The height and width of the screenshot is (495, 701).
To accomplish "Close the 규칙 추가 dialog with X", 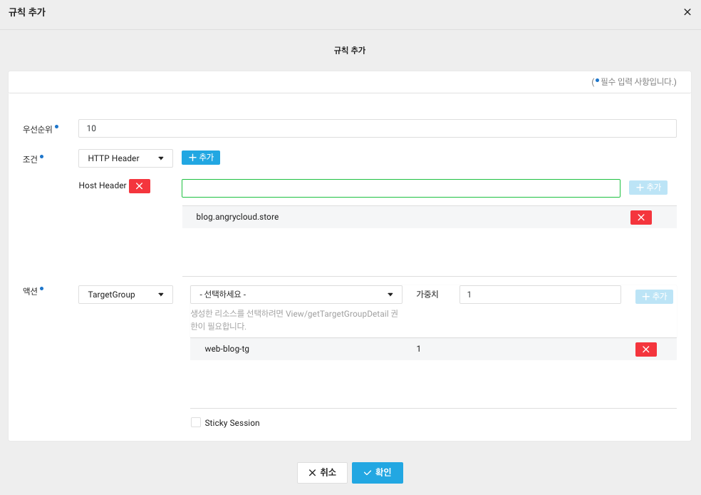I will (x=687, y=12).
